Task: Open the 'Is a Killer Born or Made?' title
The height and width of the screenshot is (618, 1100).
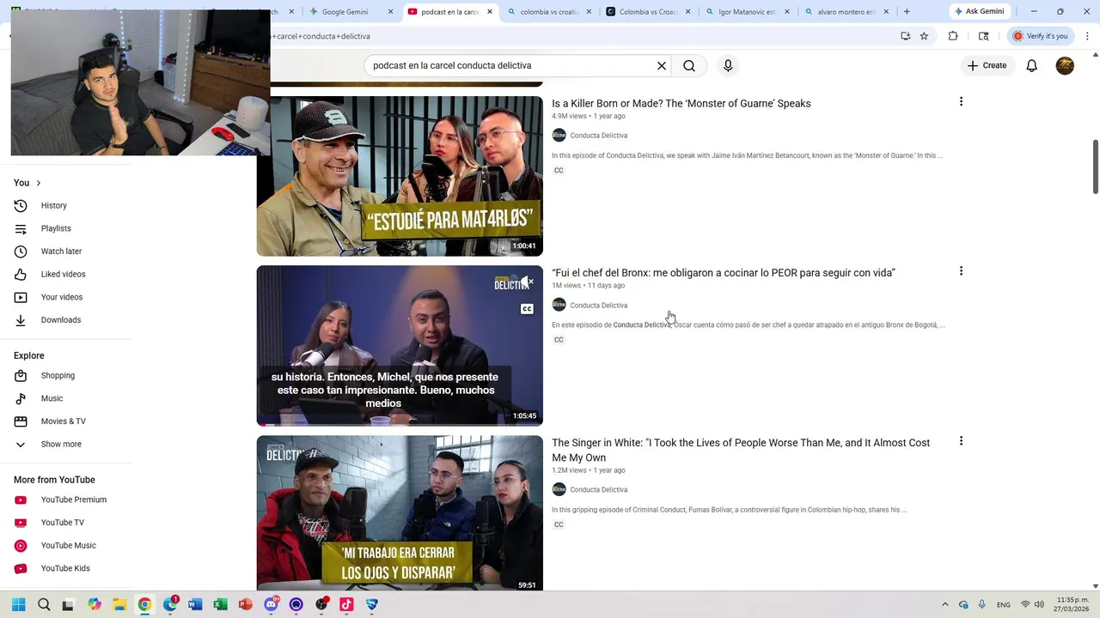Action: point(681,104)
